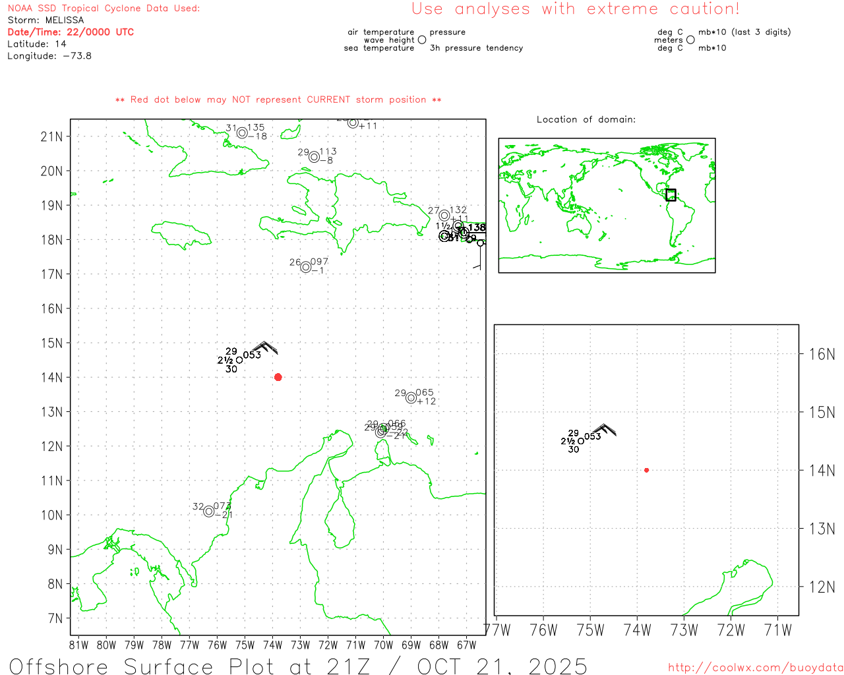The image size is (844, 675).
Task: Click 'Use analyses with extreme caution!' warning
Action: click(x=576, y=9)
